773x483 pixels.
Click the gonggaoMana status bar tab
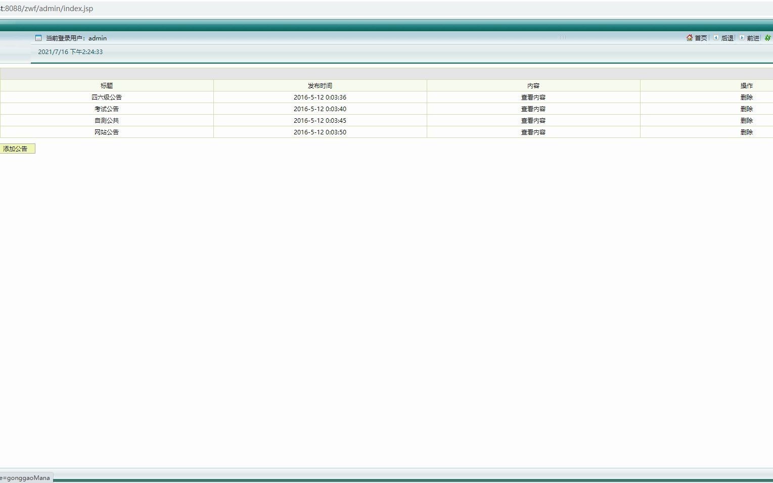[25, 477]
